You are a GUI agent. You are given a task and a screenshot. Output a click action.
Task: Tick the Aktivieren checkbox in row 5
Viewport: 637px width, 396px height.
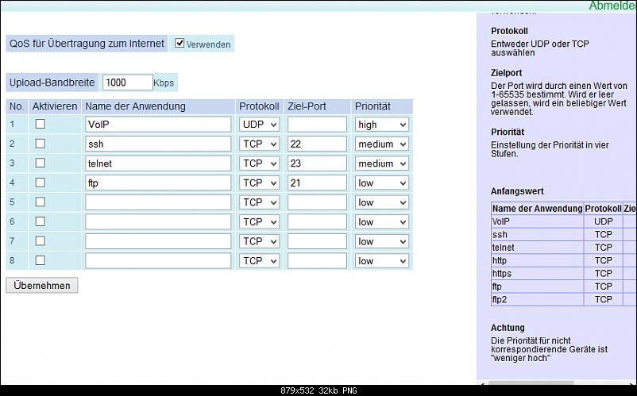point(41,202)
